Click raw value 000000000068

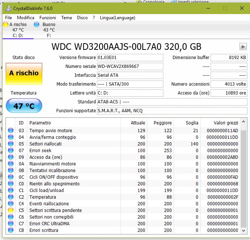pyautogui.click(x=223, y=184)
